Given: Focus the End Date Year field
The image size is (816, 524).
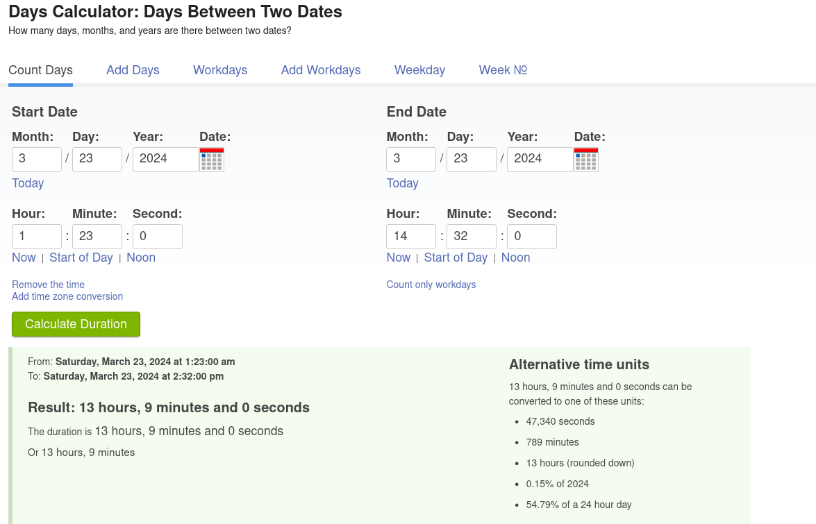Looking at the screenshot, I should click(x=540, y=160).
